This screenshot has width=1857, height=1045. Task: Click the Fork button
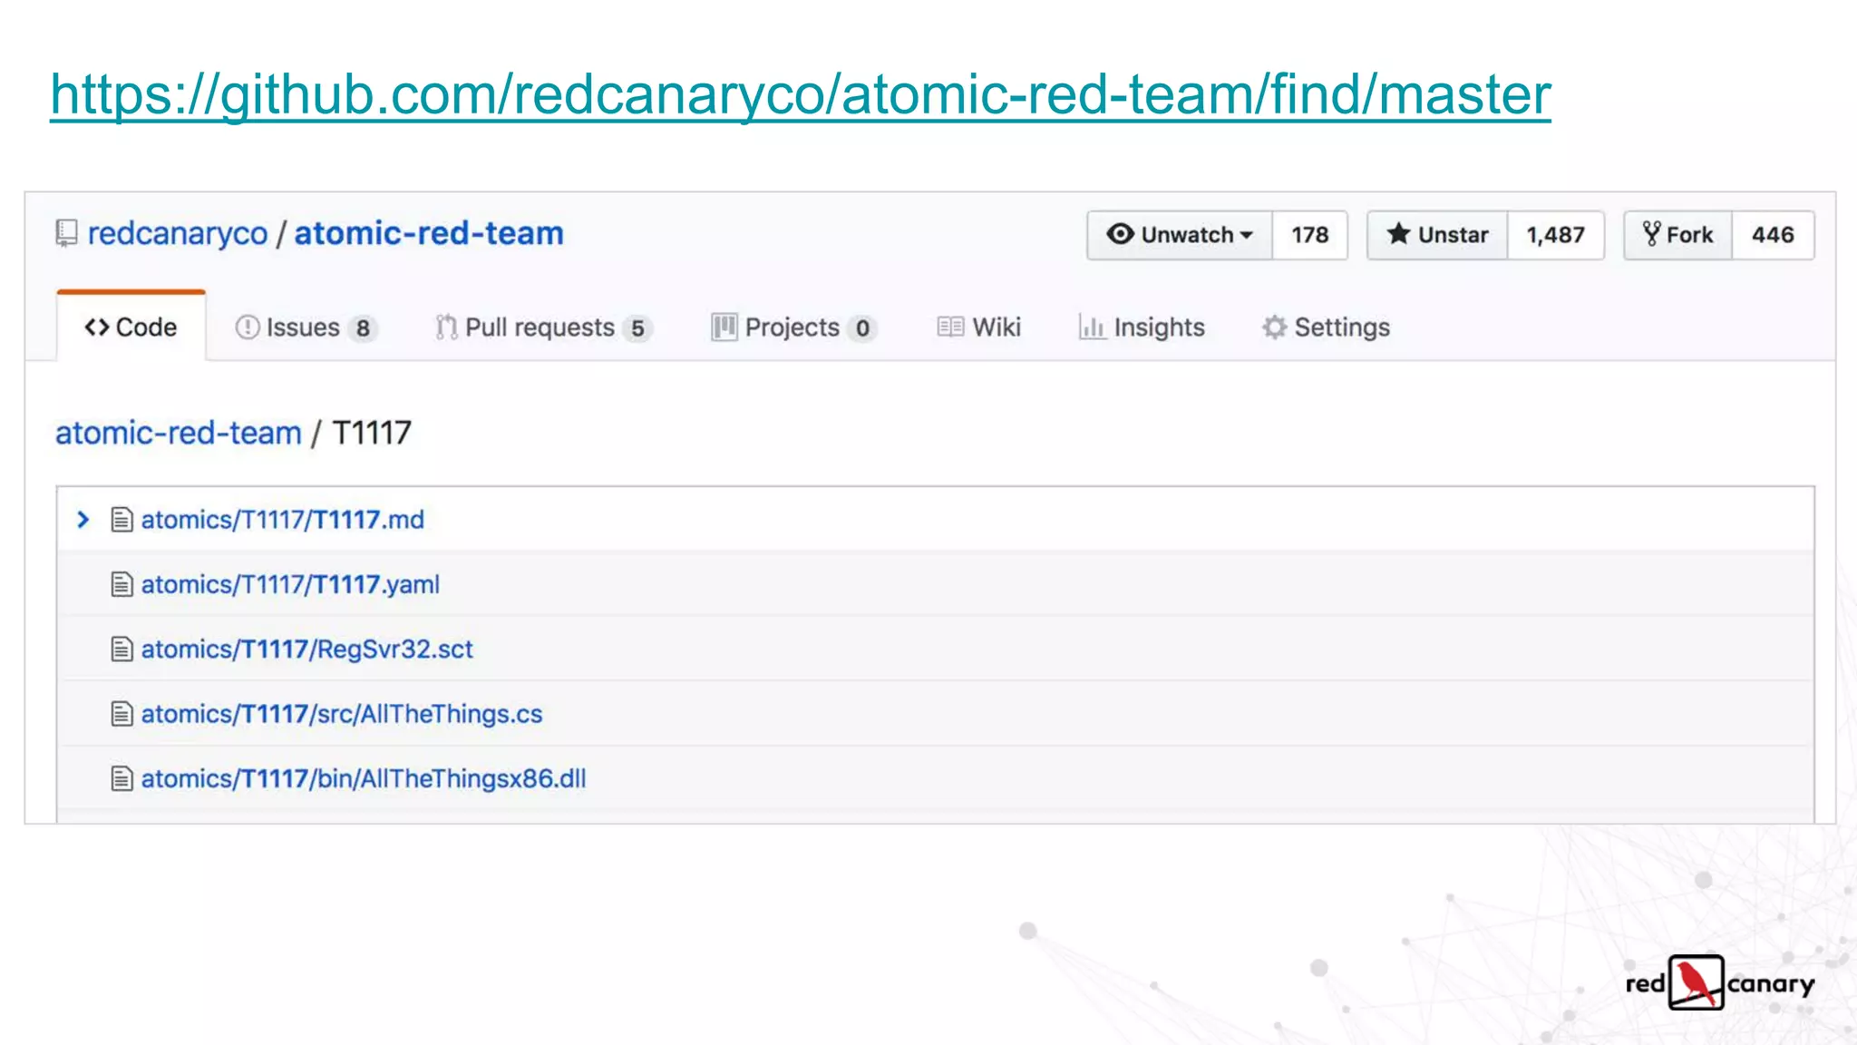[x=1678, y=235]
